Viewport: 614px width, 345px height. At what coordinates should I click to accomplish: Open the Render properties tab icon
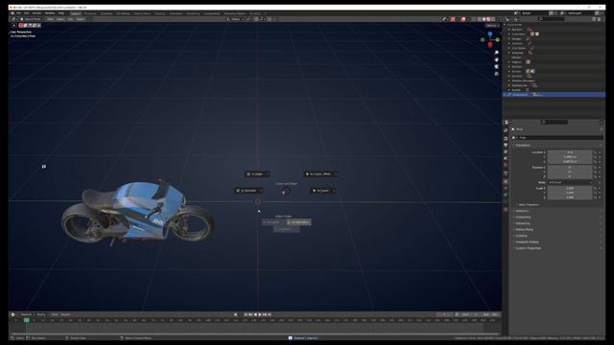point(506,138)
